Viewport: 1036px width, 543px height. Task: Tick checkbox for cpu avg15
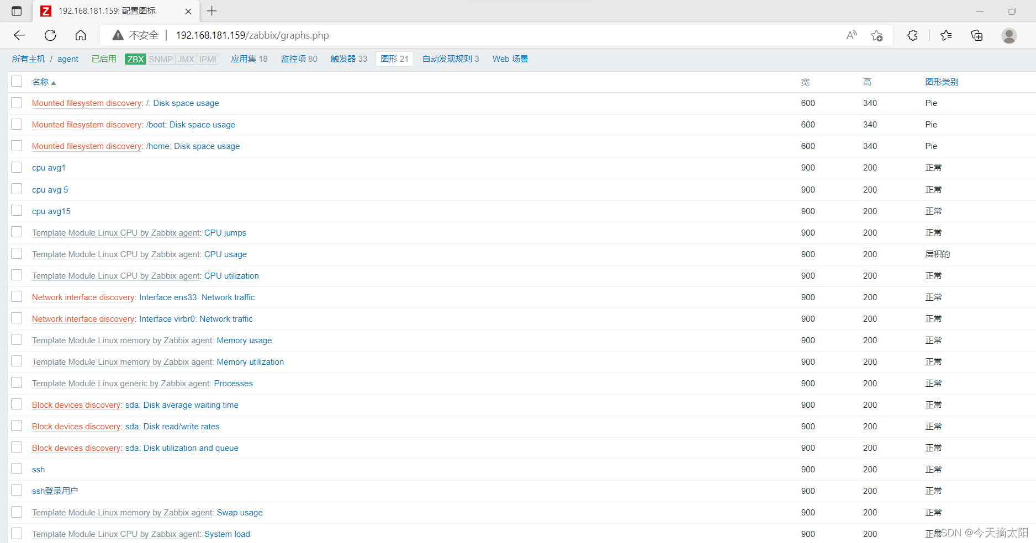17,210
